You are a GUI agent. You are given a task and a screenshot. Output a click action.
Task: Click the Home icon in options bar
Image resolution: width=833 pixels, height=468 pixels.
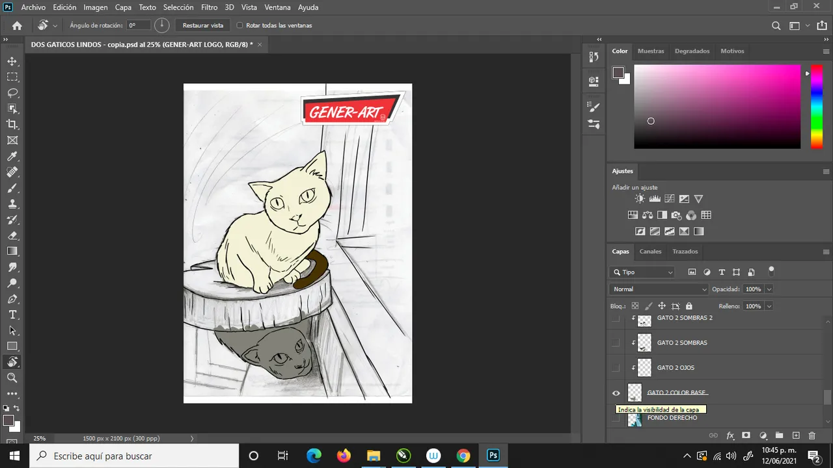click(17, 25)
